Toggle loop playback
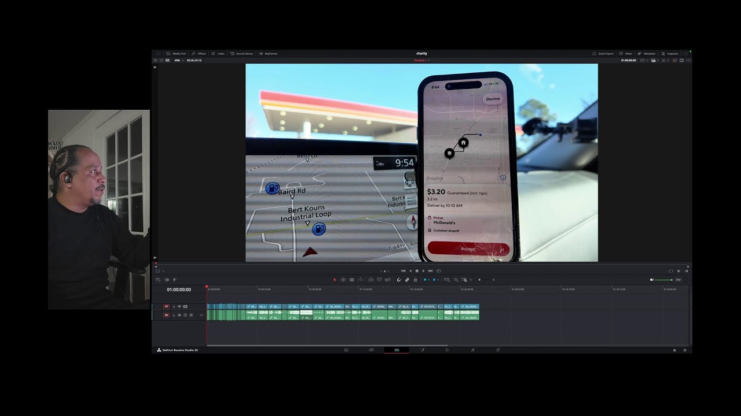Image resolution: width=741 pixels, height=416 pixels. click(439, 271)
